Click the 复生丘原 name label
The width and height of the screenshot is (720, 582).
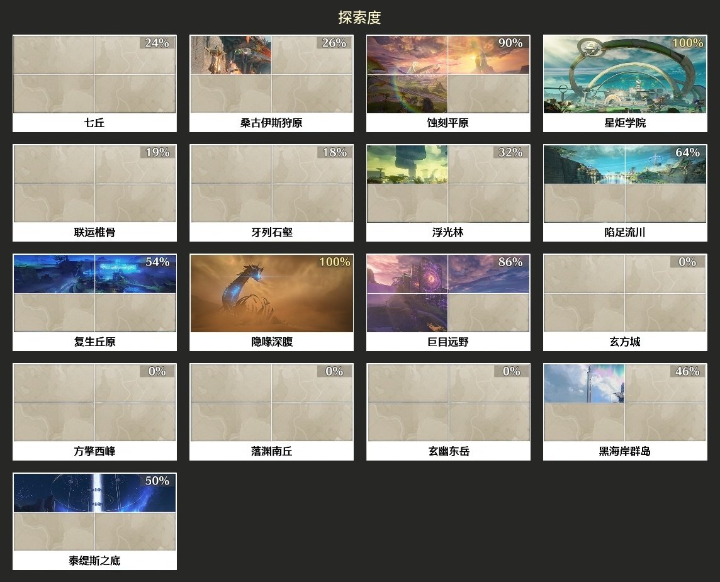coord(94,342)
